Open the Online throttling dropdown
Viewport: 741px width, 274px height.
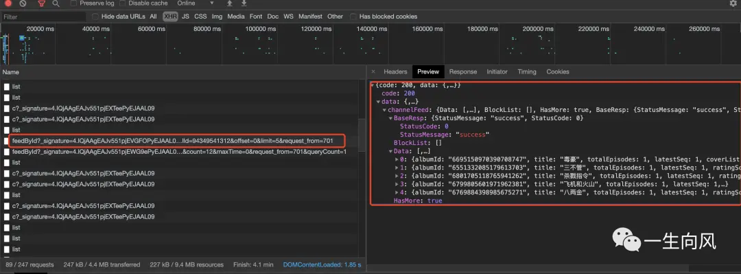click(196, 3)
